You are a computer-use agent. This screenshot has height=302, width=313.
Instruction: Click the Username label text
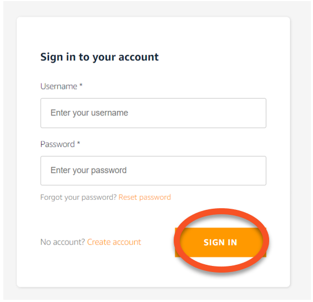[x=59, y=87]
